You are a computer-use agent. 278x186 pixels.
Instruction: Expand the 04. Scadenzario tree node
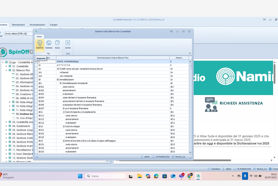(x=6, y=126)
